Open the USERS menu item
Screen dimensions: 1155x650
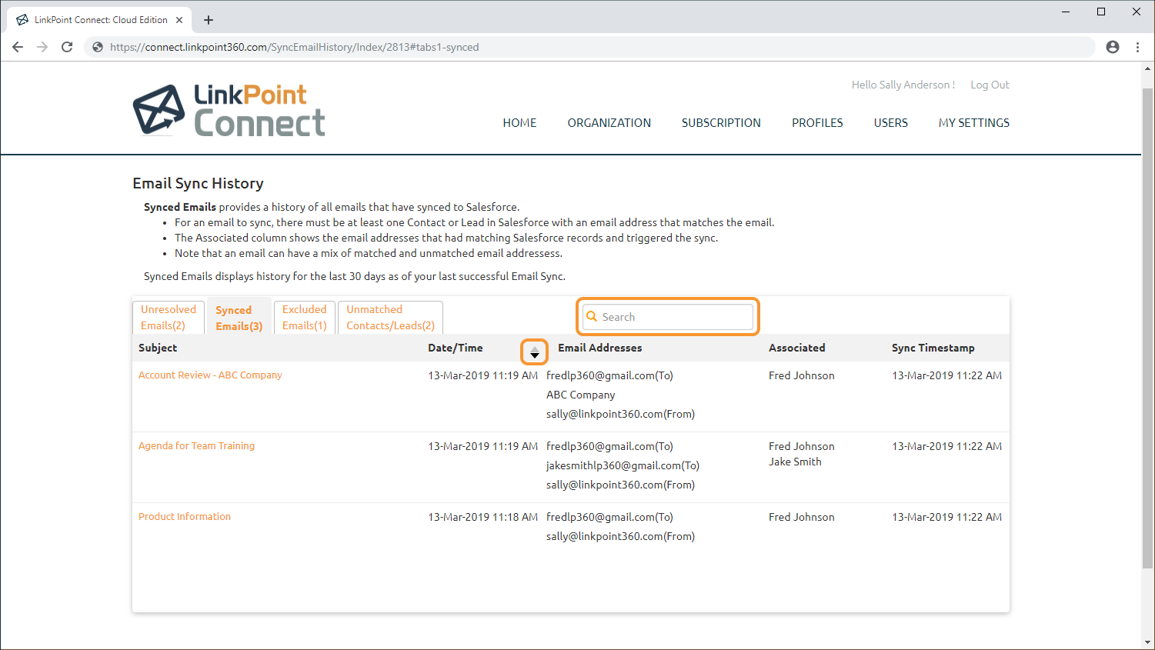[891, 123]
